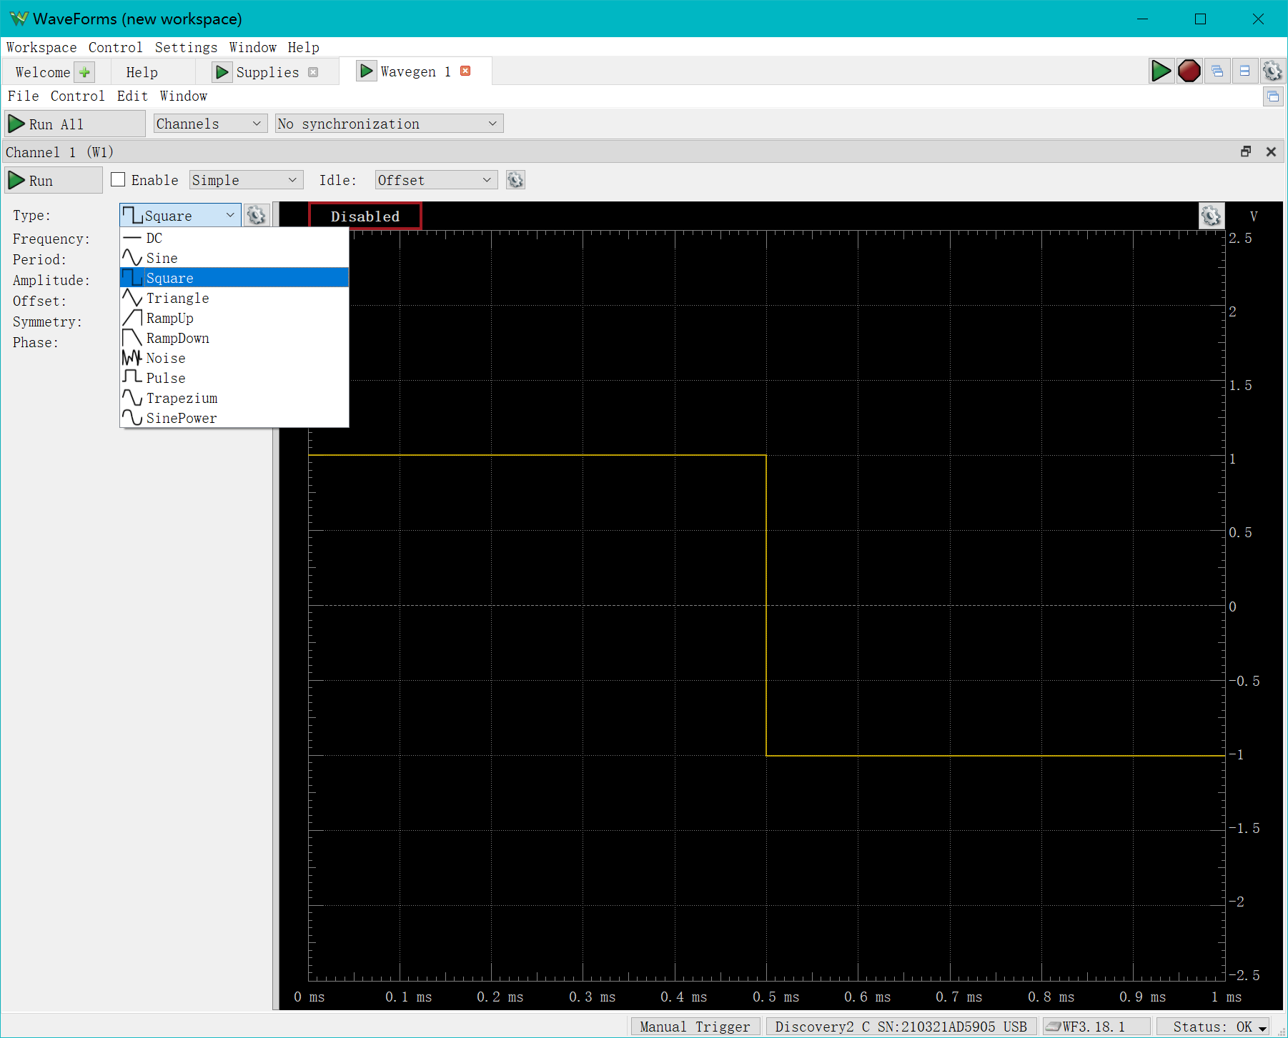Select the RampUp waveform option
Image resolution: width=1288 pixels, height=1038 pixels.
234,318
